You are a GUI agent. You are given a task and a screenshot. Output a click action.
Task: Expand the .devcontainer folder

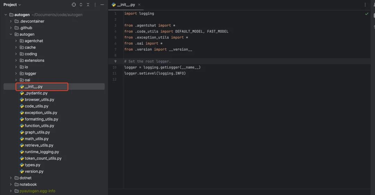click(x=11, y=21)
